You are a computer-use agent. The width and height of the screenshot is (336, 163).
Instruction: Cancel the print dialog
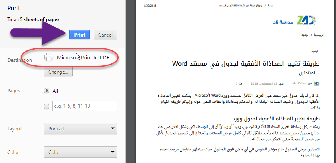(x=105, y=35)
